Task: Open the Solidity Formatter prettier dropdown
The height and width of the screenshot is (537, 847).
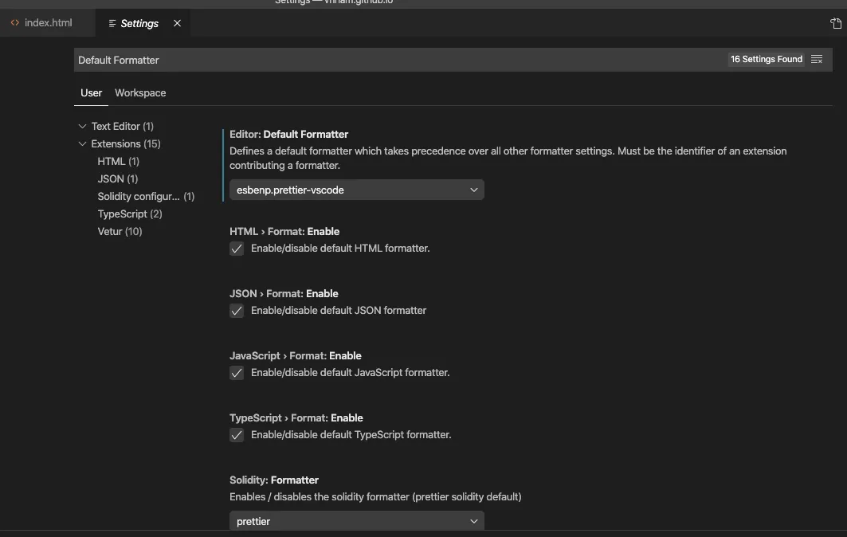Action: pyautogui.click(x=356, y=521)
